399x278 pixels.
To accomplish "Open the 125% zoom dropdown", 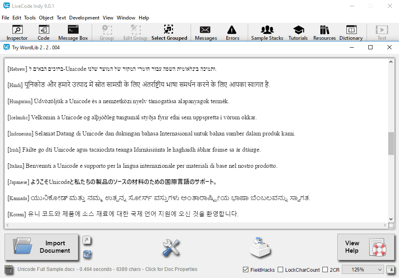I will pyautogui.click(x=363, y=270).
